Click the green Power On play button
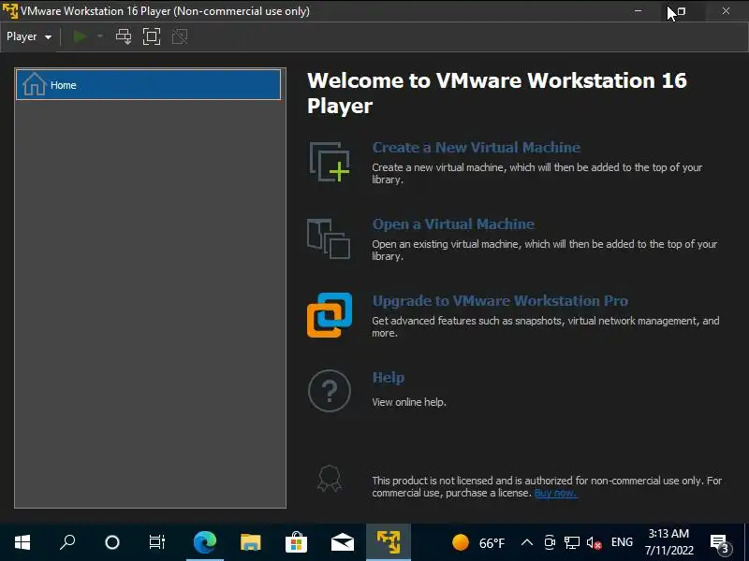749x561 pixels. (80, 36)
